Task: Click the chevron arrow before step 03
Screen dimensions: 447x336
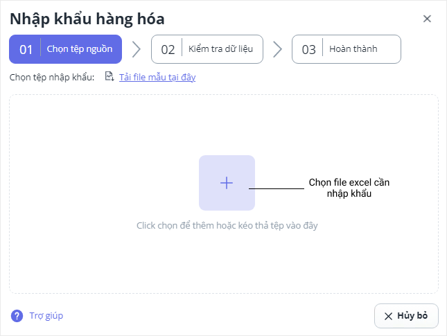Action: (278, 49)
